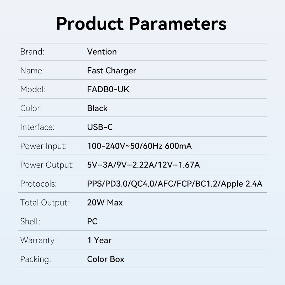Click the Brand label
Viewport: 285px width, 285px height.
(32, 52)
